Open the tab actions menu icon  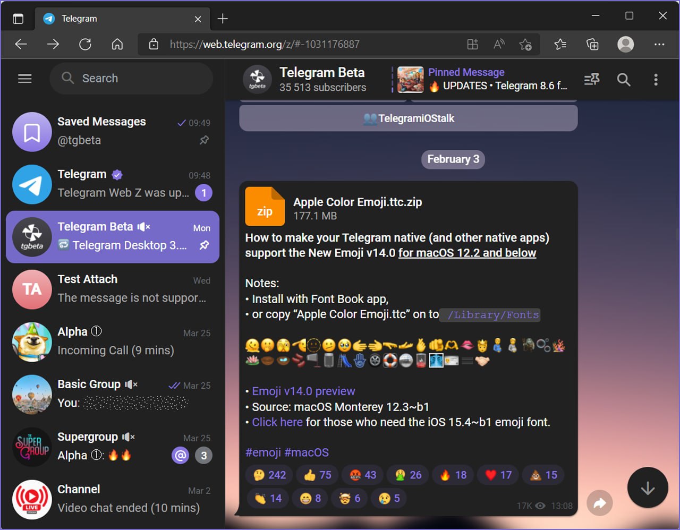tap(18, 19)
